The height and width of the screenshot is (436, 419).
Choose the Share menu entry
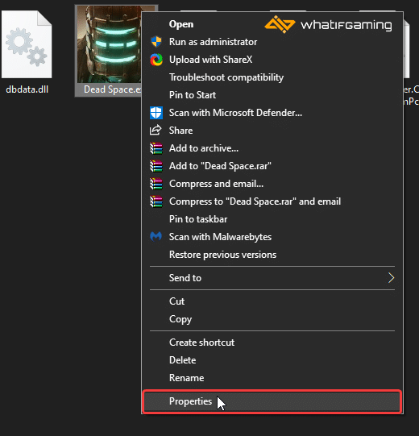pos(272,131)
